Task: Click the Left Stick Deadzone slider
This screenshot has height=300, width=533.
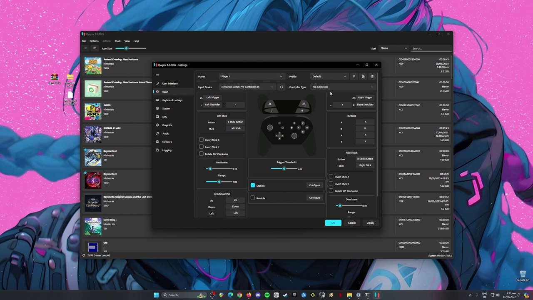Action: tap(219, 169)
